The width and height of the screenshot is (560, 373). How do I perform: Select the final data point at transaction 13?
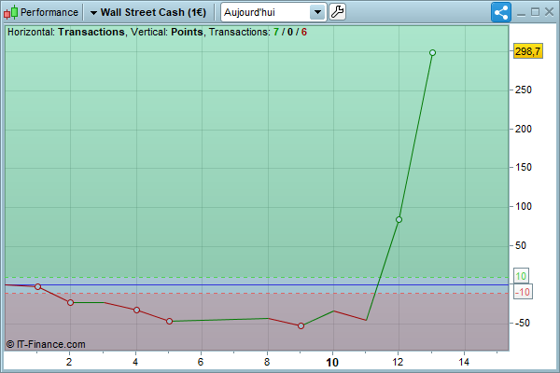coord(432,53)
